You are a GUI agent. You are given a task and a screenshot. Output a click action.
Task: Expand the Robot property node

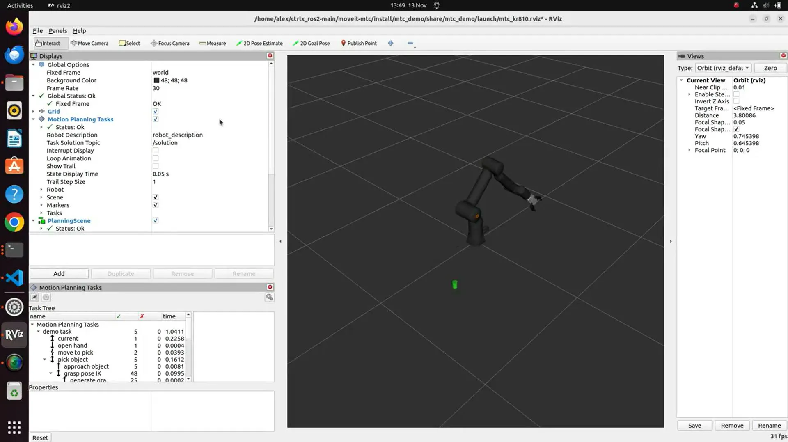point(41,189)
